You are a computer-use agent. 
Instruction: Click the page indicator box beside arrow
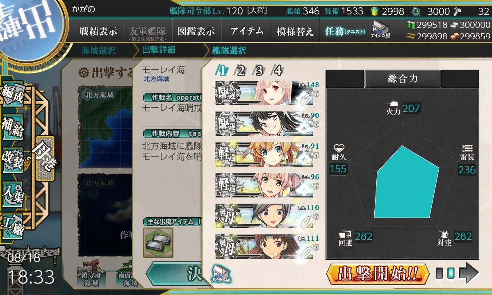point(451,273)
